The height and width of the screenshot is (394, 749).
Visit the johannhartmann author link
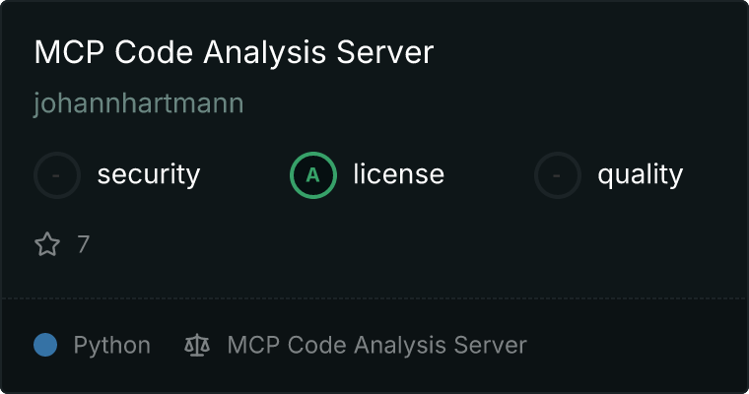[x=139, y=102]
